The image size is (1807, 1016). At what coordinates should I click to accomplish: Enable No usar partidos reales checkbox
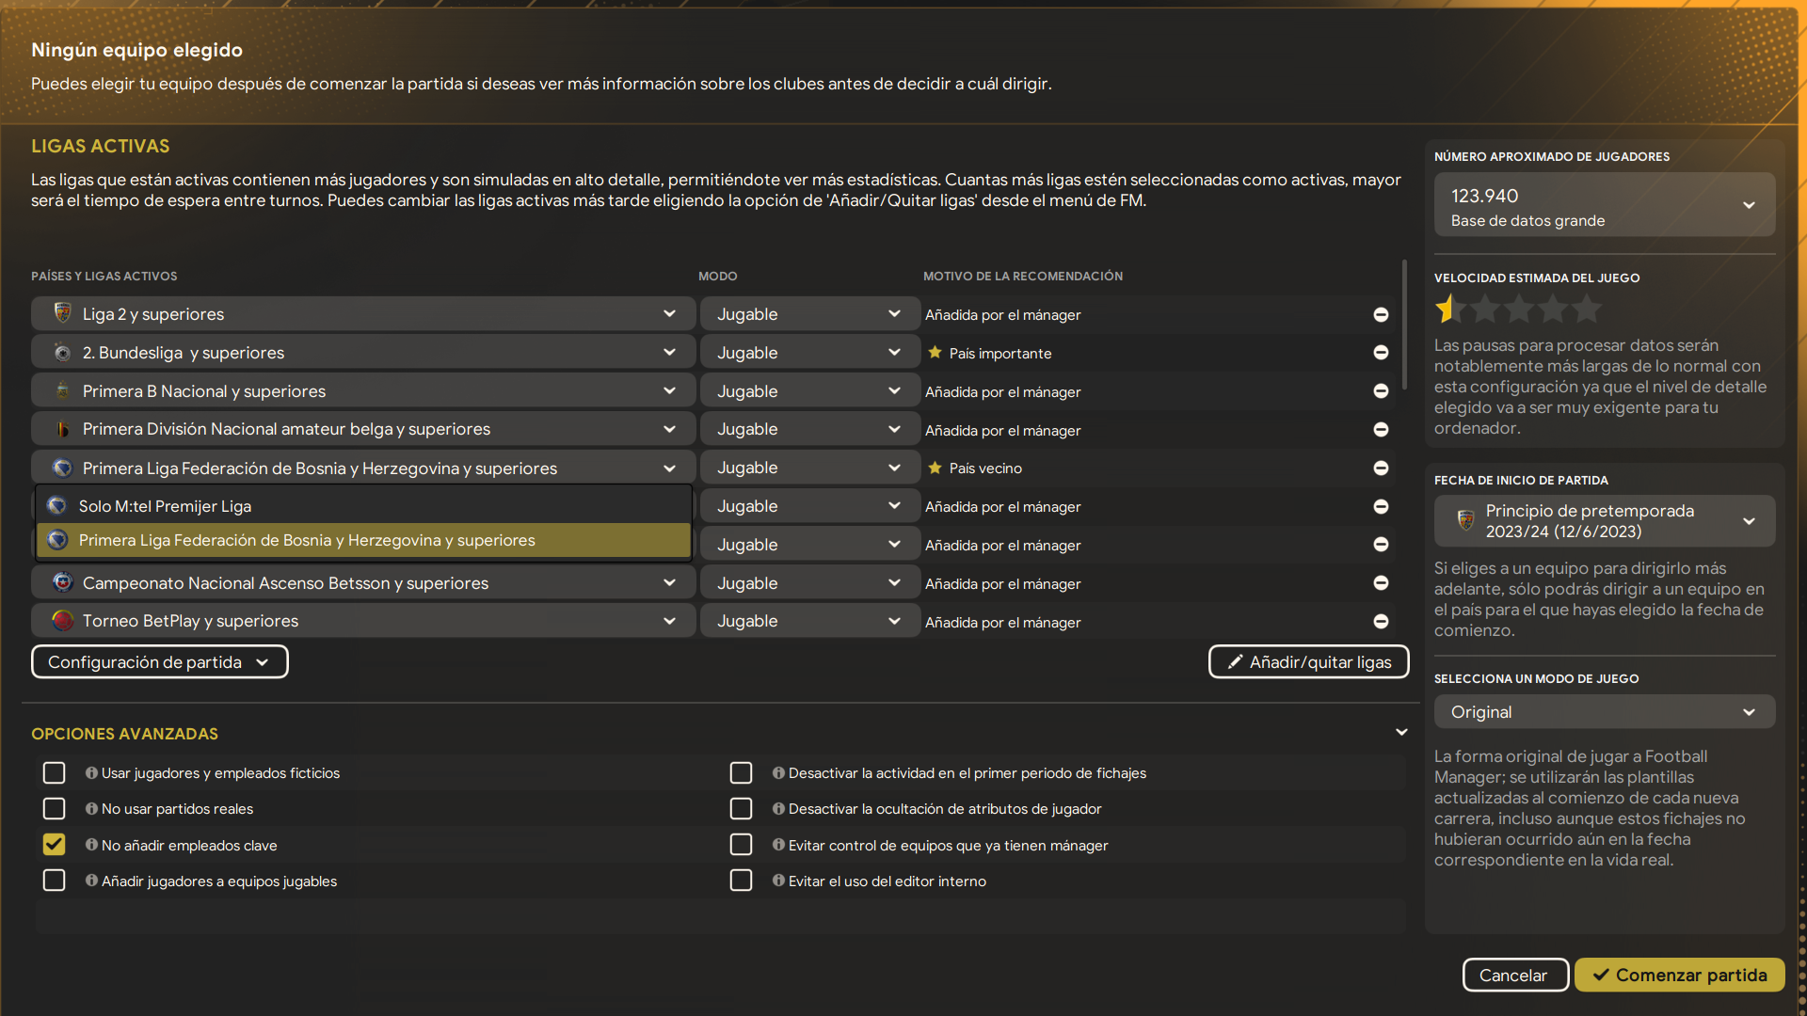click(x=55, y=808)
